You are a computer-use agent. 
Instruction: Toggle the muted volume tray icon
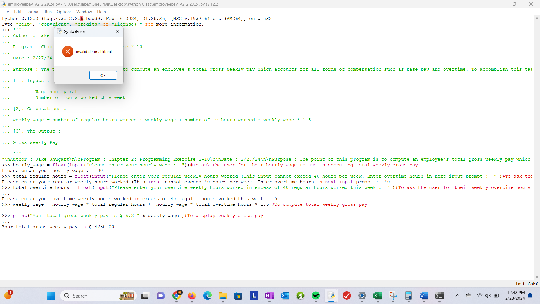click(x=488, y=296)
